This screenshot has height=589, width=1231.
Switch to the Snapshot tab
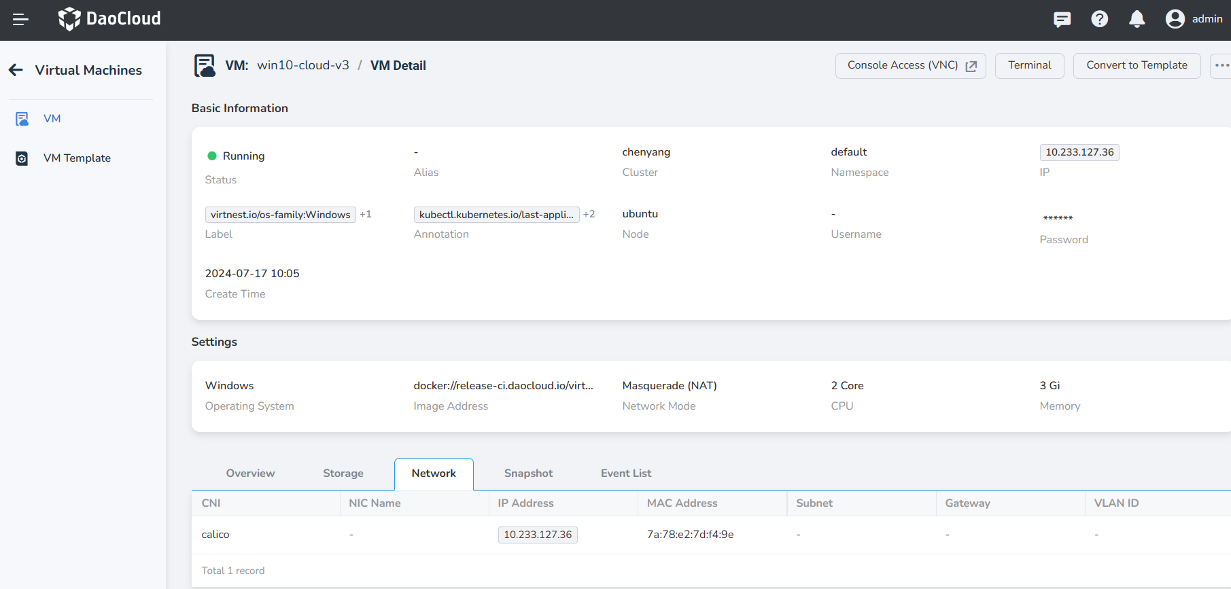pyautogui.click(x=528, y=474)
